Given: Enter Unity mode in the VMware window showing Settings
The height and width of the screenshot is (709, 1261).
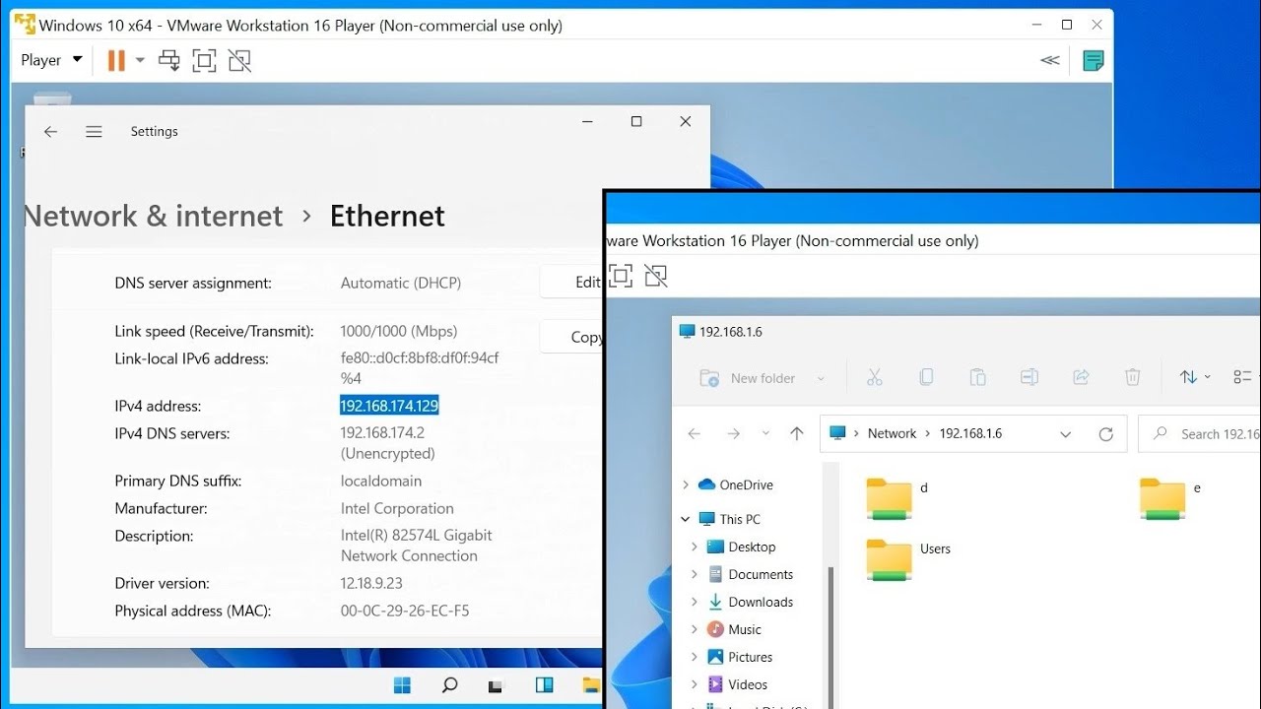Looking at the screenshot, I should pyautogui.click(x=239, y=60).
